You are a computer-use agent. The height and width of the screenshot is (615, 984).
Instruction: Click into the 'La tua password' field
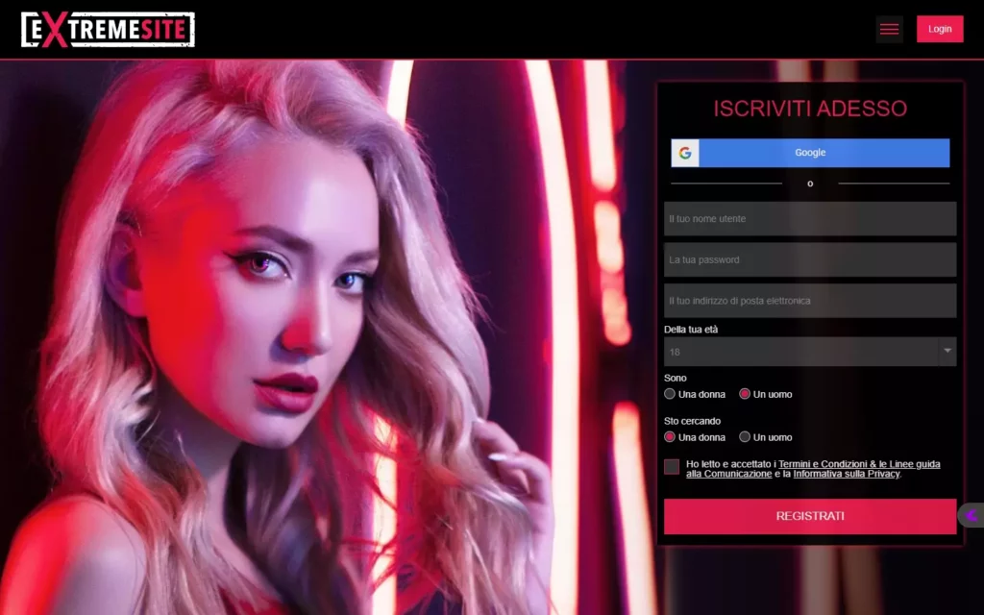[809, 259]
